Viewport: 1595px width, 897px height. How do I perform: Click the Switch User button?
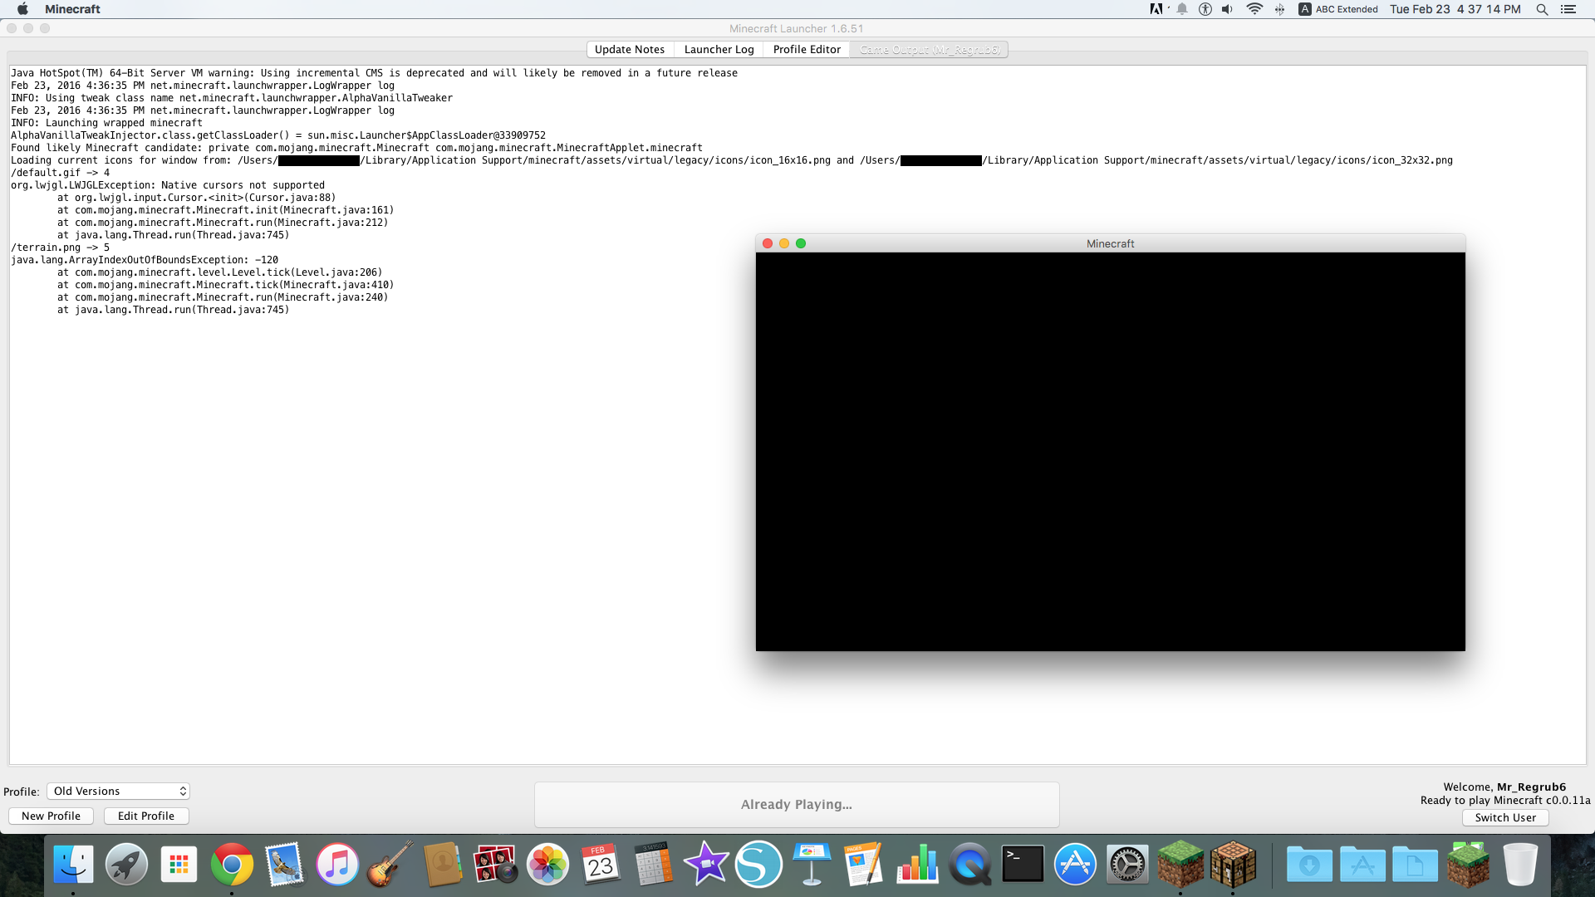1505,817
